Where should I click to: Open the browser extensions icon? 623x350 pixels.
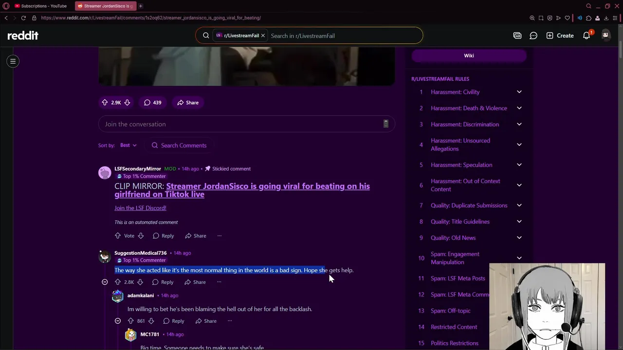click(588, 18)
